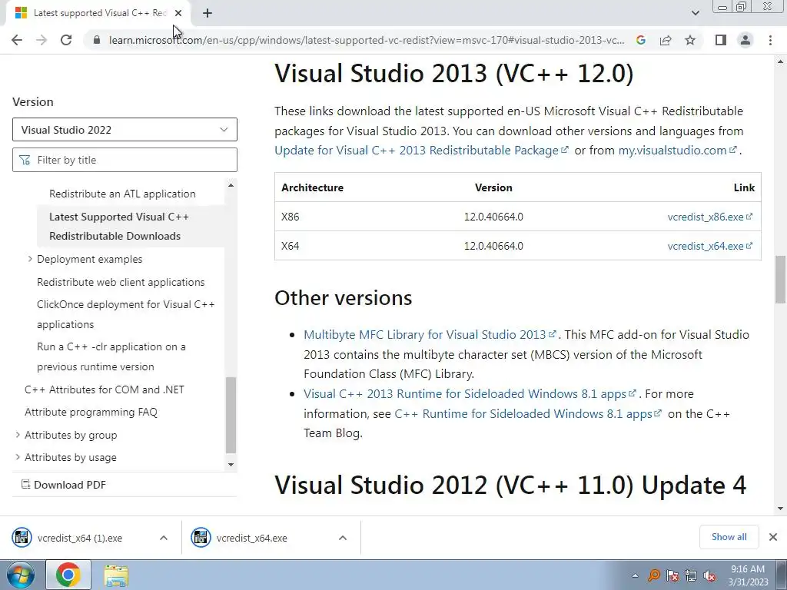Click the X64 architecture cell
The image size is (787, 590).
290,246
